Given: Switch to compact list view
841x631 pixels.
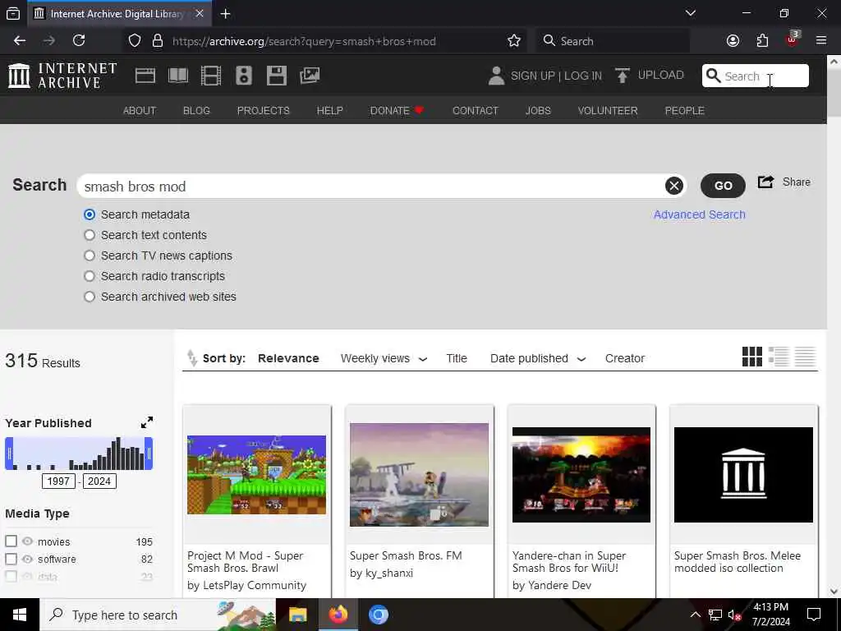Looking at the screenshot, I should (x=805, y=357).
